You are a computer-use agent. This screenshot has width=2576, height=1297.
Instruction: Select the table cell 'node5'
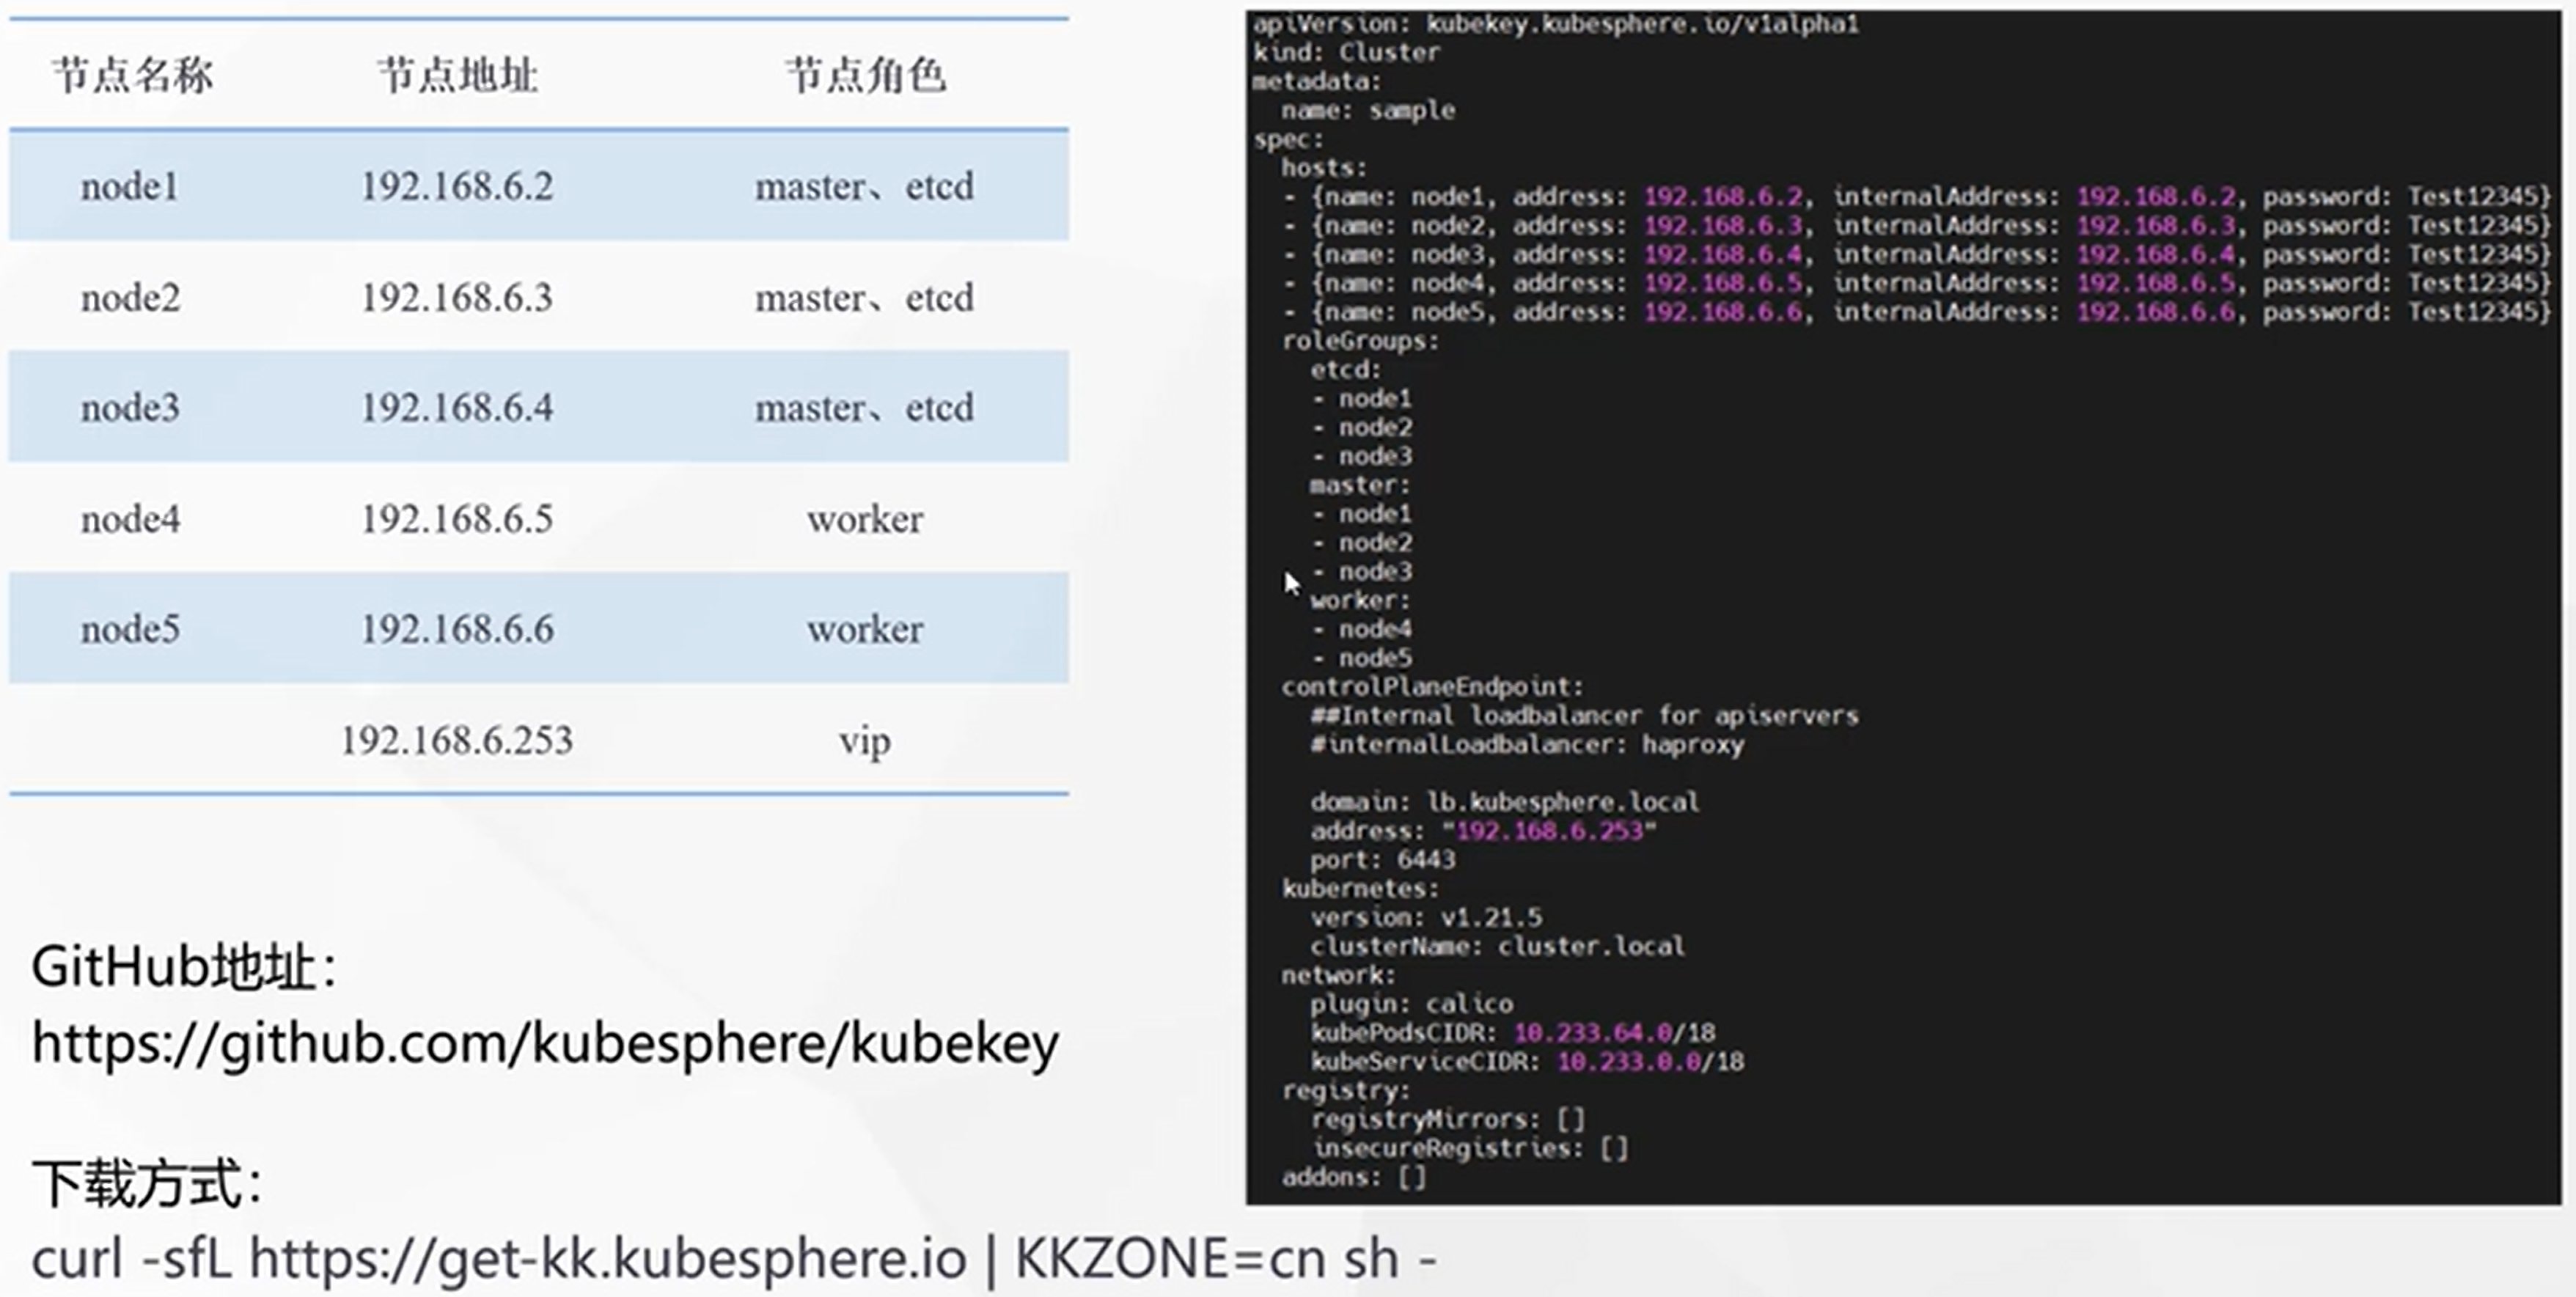[x=130, y=629]
